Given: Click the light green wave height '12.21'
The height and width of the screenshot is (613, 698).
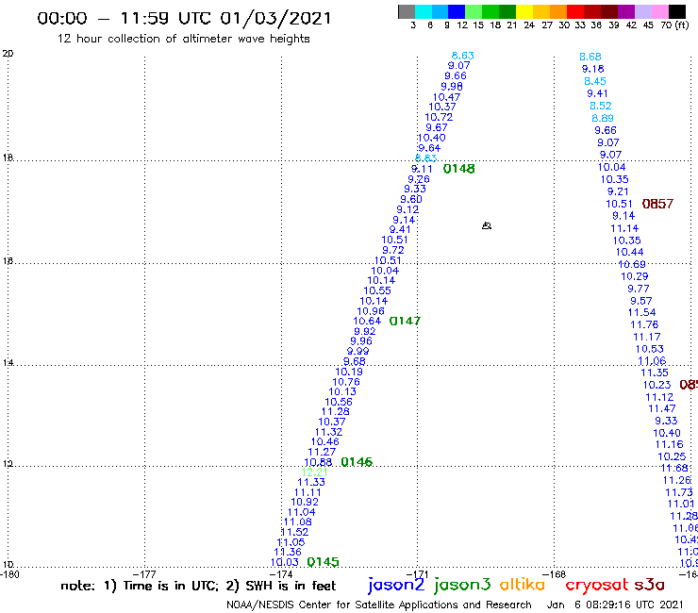Looking at the screenshot, I should [314, 472].
